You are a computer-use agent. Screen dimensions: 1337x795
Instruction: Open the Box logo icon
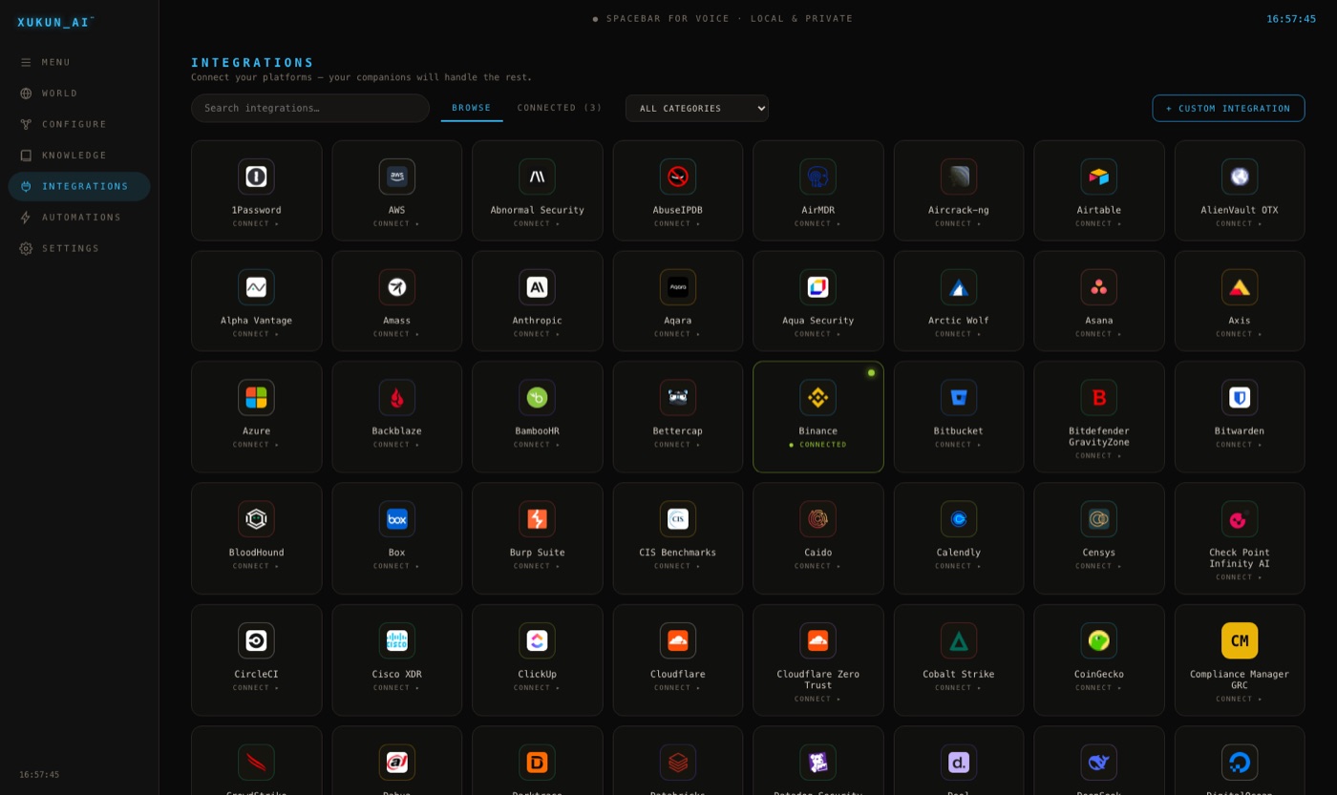[396, 519]
